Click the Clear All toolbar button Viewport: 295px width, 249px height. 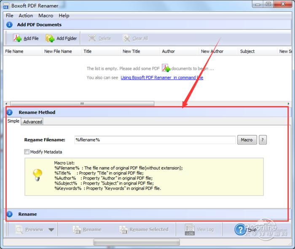135,38
